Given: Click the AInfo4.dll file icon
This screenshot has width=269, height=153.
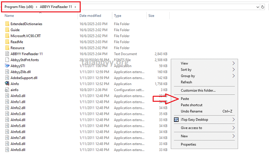Looking at the screenshot, I should point(7,120).
